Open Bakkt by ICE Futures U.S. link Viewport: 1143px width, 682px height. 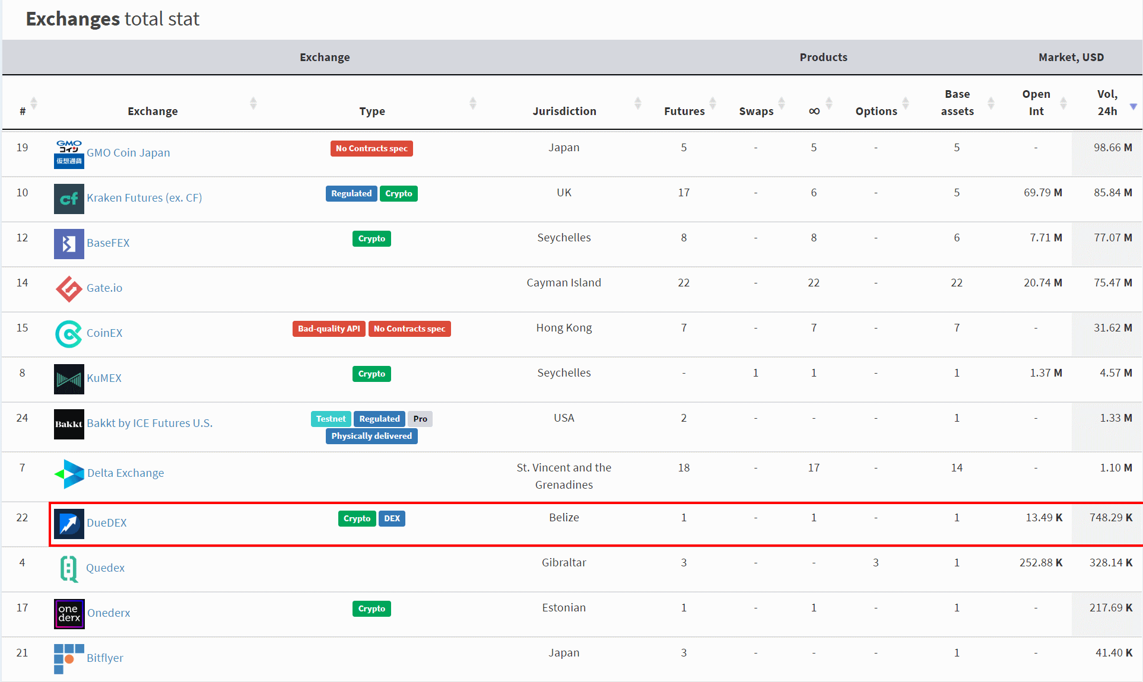click(150, 423)
